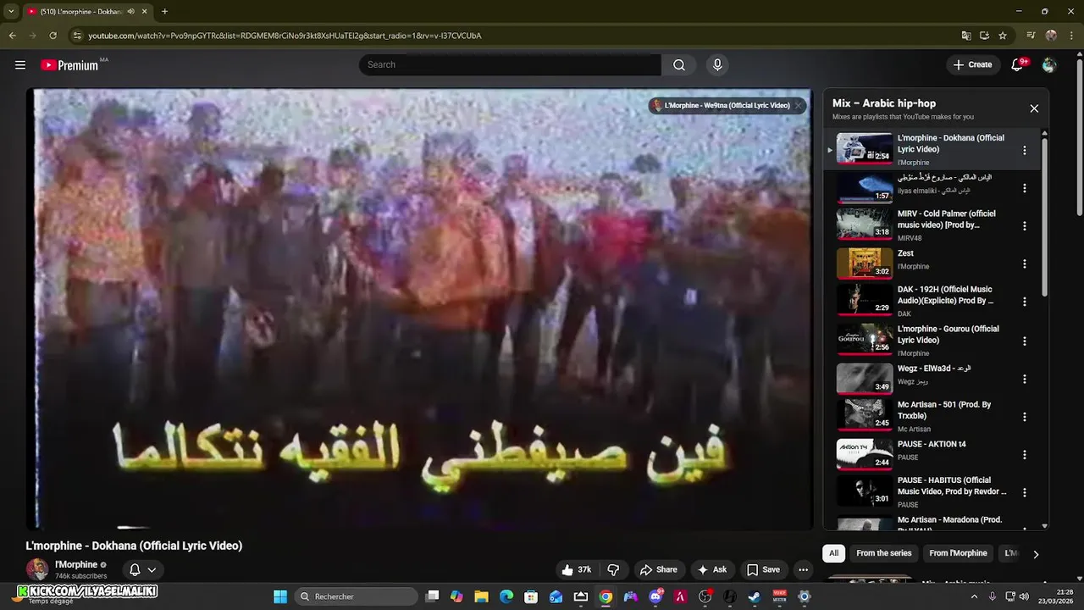Translate this page icon in address bar
This screenshot has height=610, width=1084.
pos(966,36)
